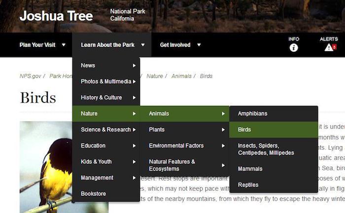Select Management menu item
The image size is (345, 213).
tap(106, 178)
